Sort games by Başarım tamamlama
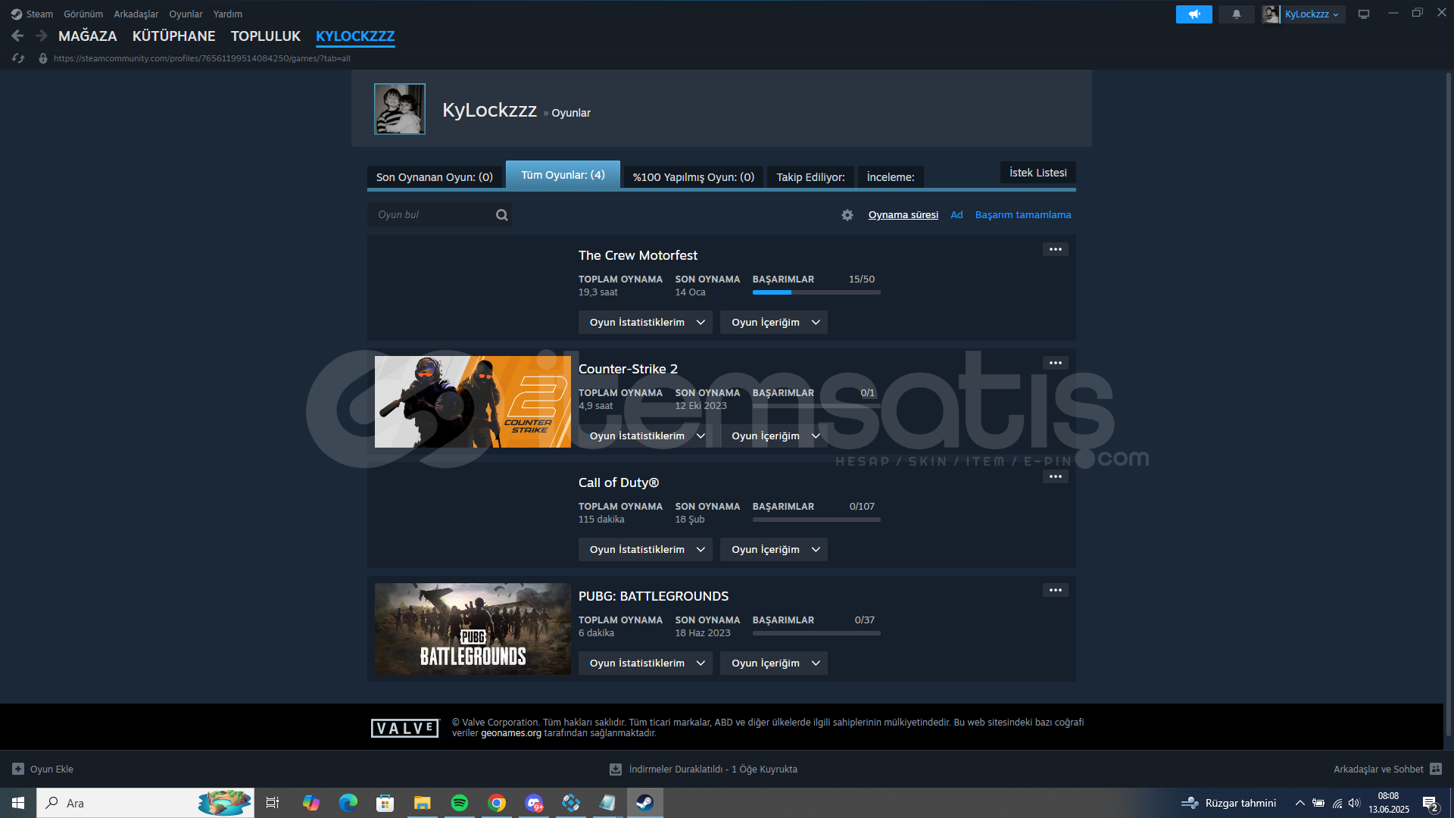1454x818 pixels. point(1023,215)
